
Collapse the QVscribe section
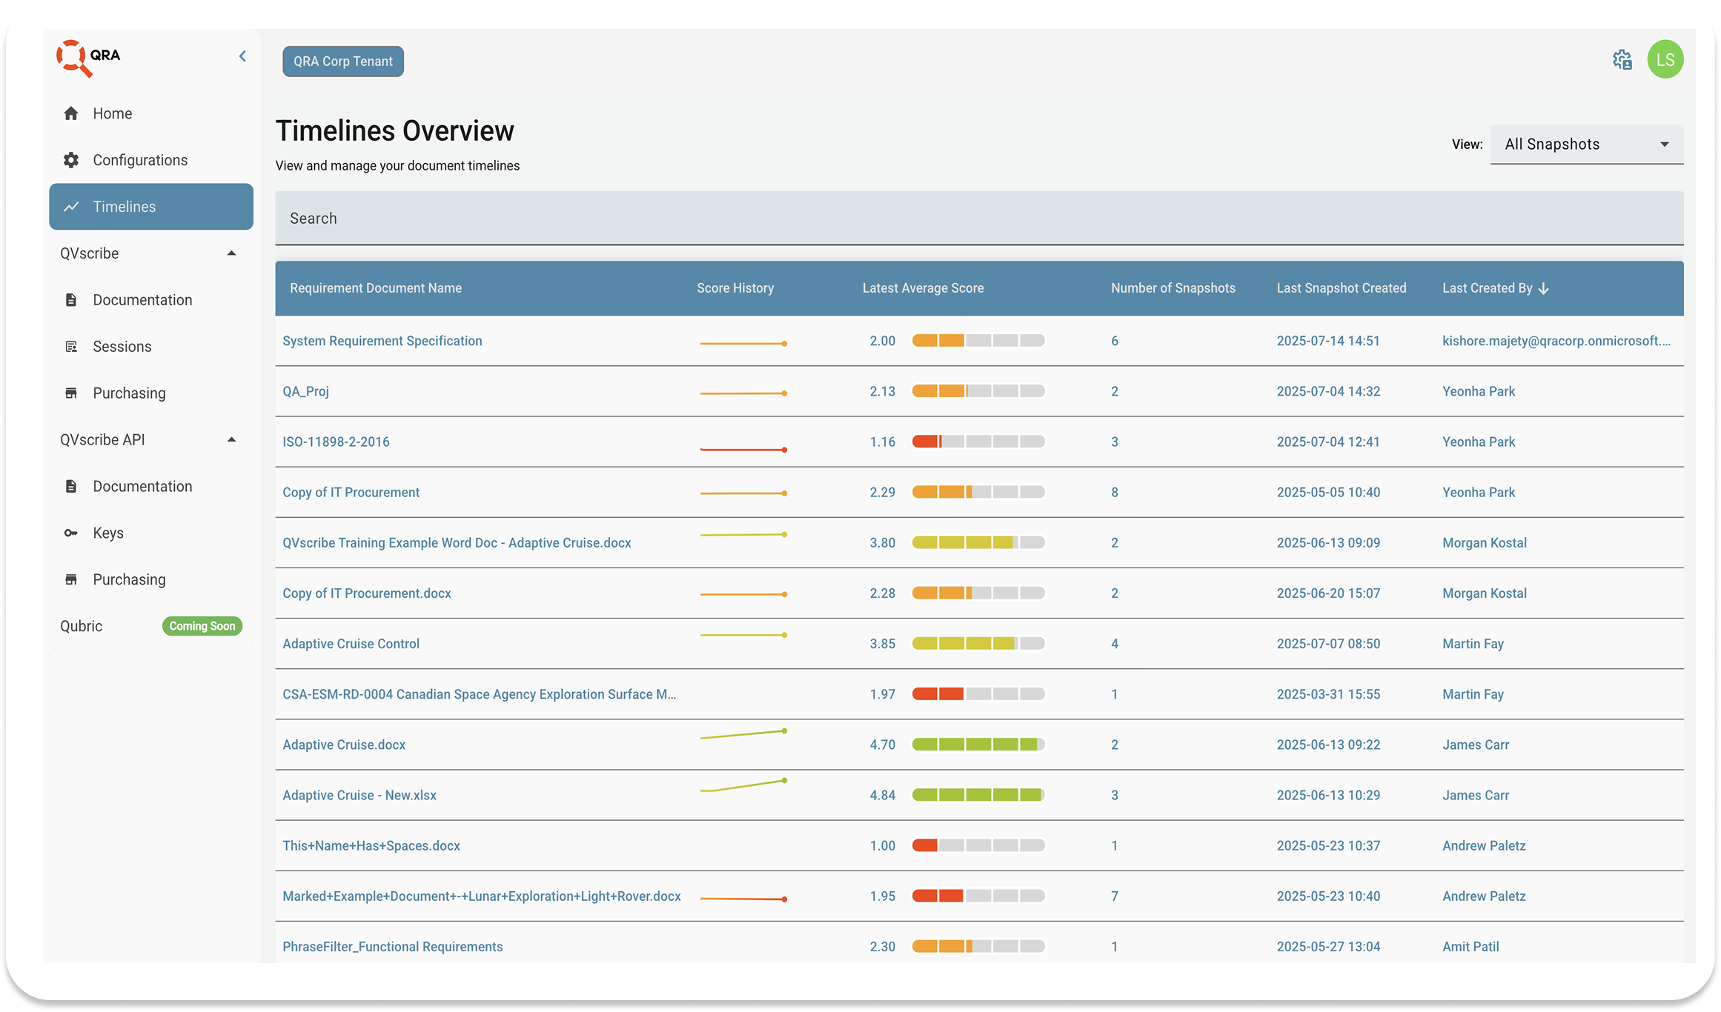pos(231,253)
